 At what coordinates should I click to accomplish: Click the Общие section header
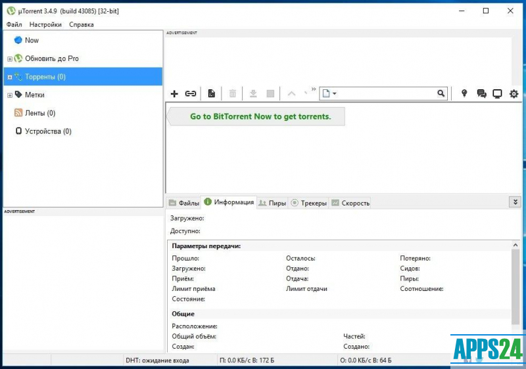click(183, 314)
